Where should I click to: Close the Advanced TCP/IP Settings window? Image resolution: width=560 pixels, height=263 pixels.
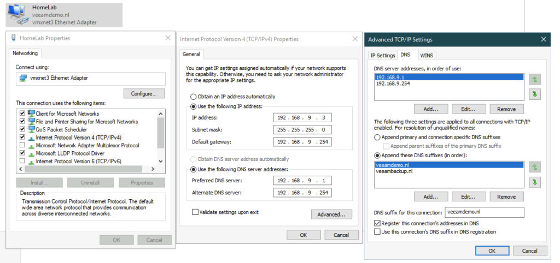[543, 39]
